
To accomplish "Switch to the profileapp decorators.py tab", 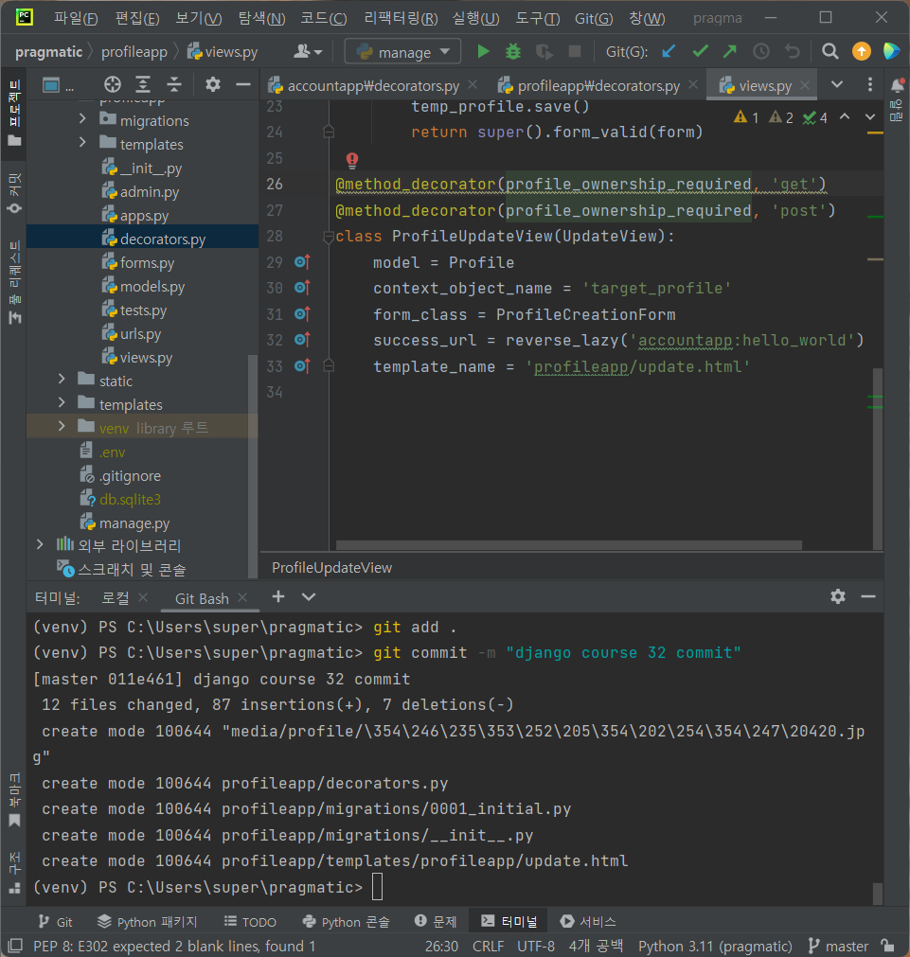I will [x=598, y=85].
